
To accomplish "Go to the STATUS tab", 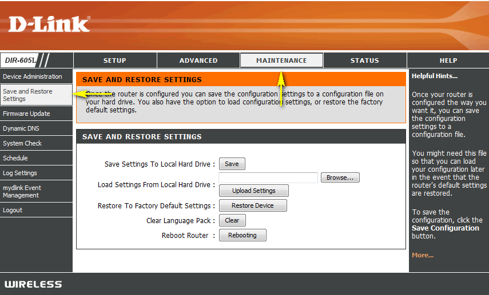I will 365,60.
